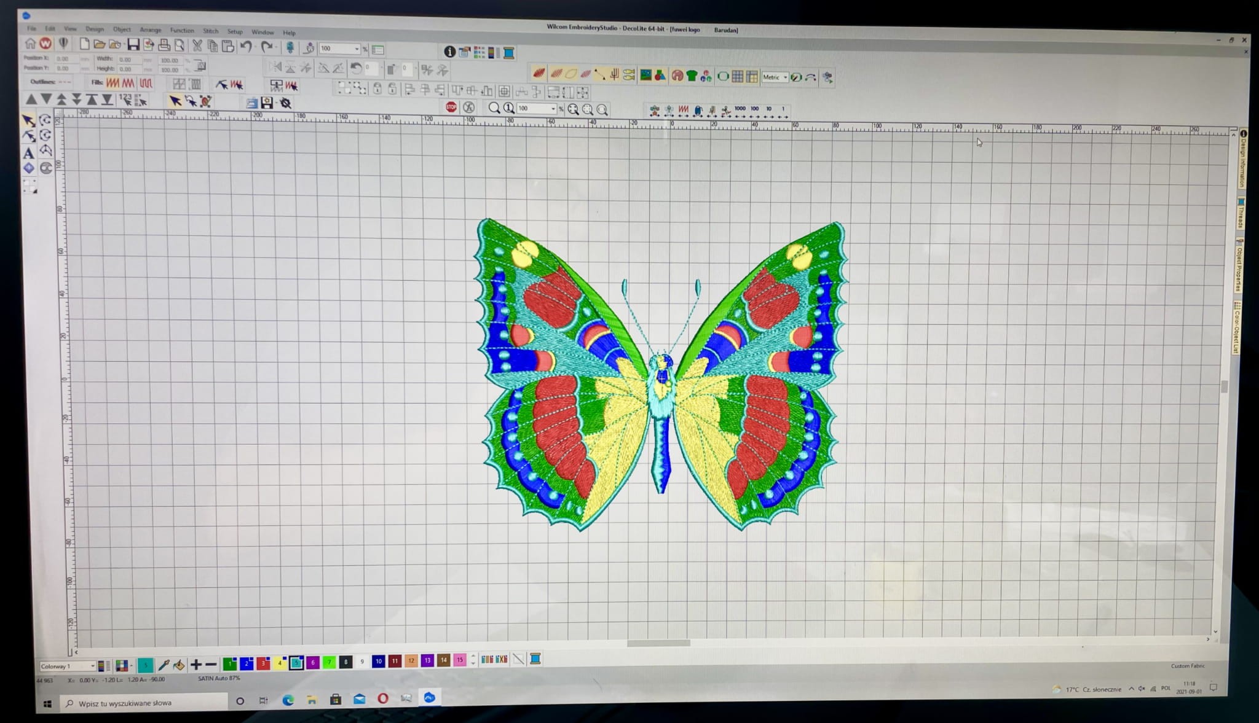Click the Save design icon

pos(133,44)
